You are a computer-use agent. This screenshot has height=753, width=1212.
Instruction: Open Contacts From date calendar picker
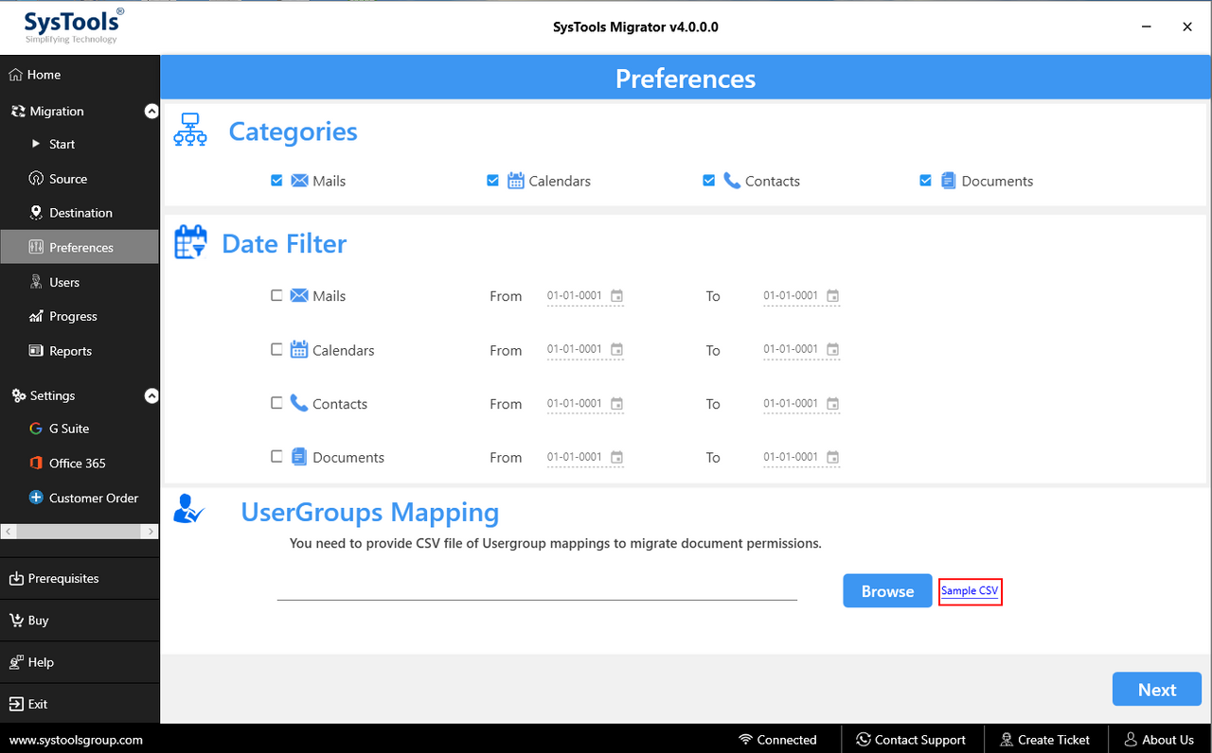pos(616,404)
